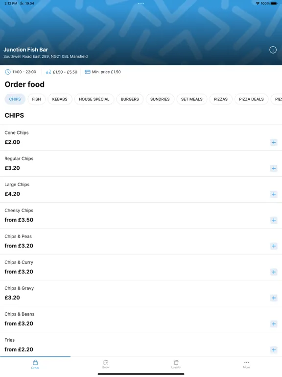Image resolution: width=282 pixels, height=377 pixels.
Task: Open the Order tab in bottom bar
Action: 35,364
